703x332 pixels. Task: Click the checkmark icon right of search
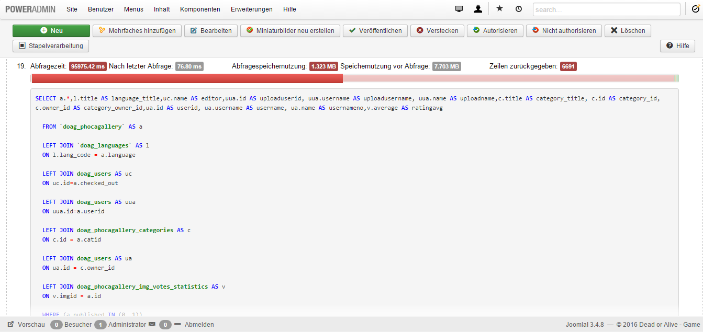tap(695, 9)
